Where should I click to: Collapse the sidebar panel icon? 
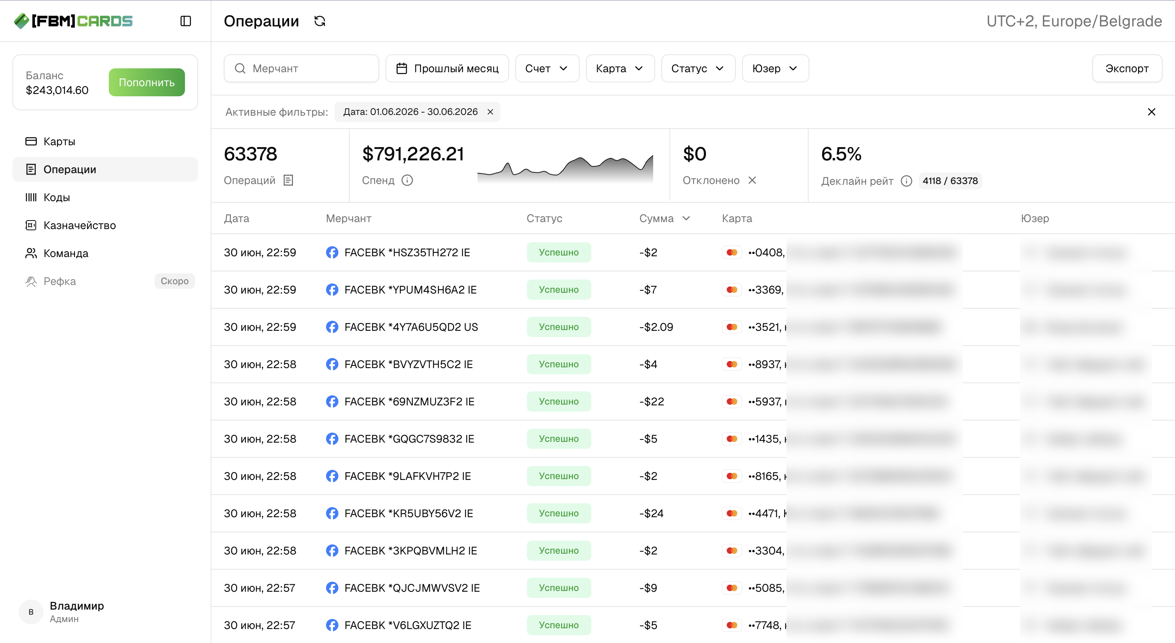coord(186,21)
